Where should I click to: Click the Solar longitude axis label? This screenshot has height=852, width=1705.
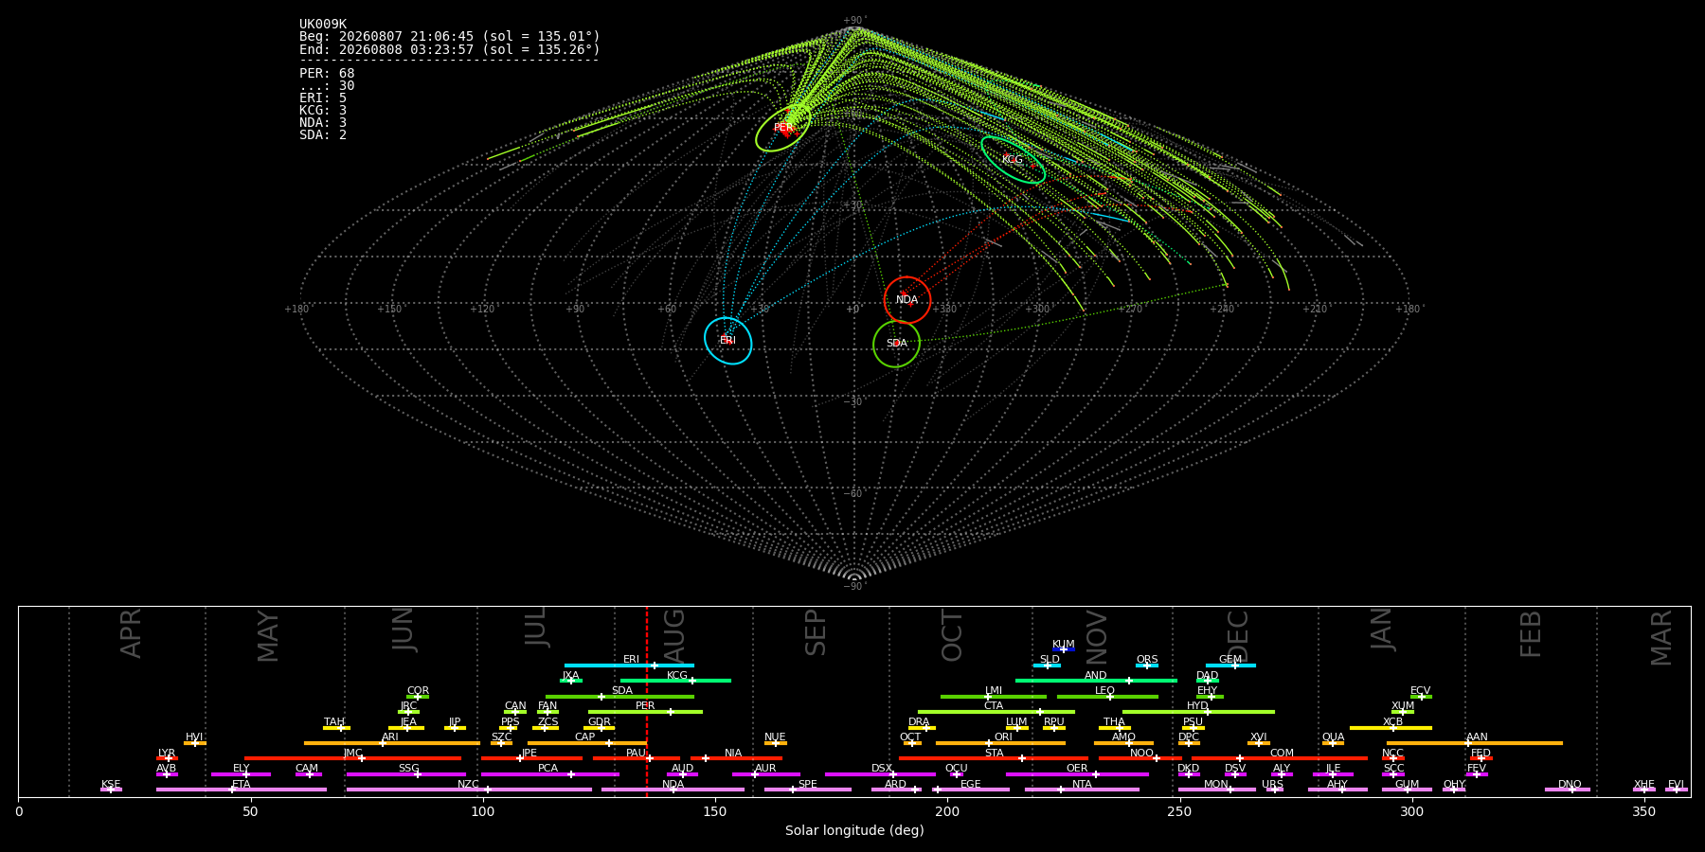(854, 830)
